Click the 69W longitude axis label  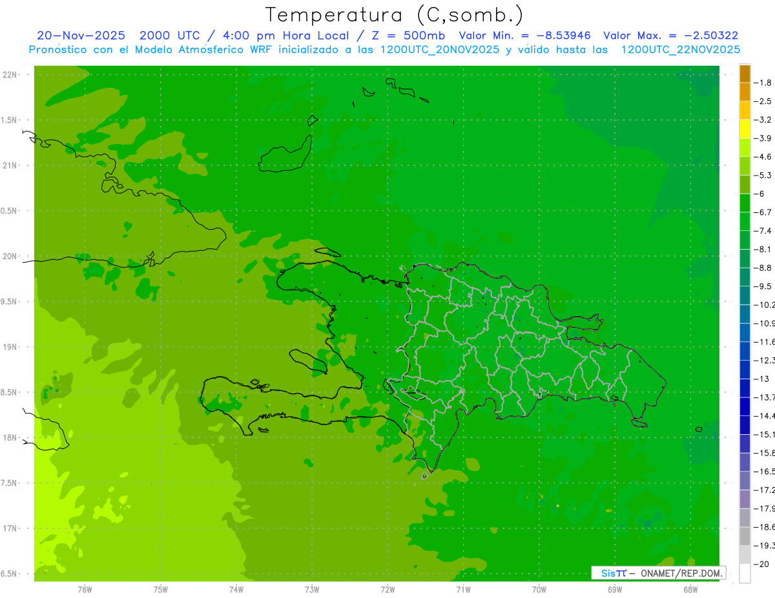tap(615, 589)
